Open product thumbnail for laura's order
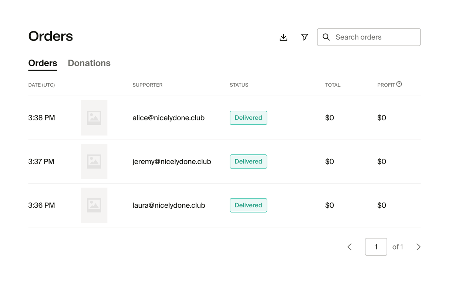The height and width of the screenshot is (284, 449). pyautogui.click(x=94, y=205)
